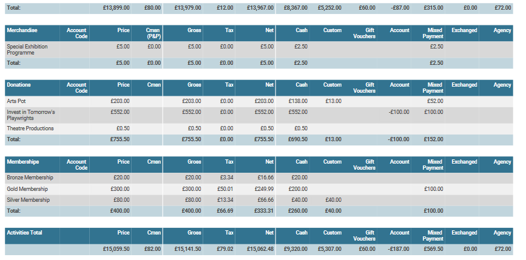
Task: Click Donations Total Mixed Payment £152.00
Action: coord(433,139)
